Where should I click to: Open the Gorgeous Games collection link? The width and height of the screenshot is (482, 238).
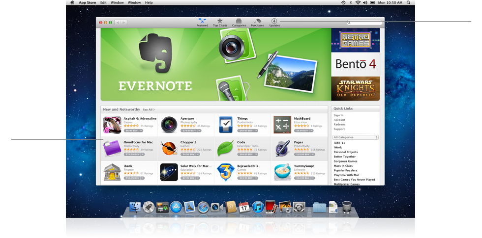tap(345, 161)
